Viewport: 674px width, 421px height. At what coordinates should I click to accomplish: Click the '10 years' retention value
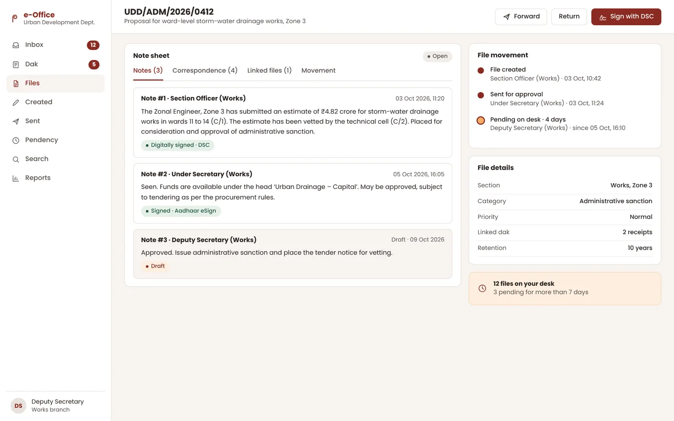[x=640, y=248]
